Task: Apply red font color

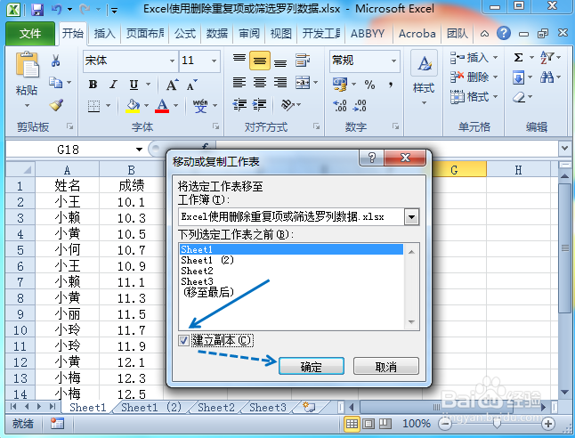Action: tap(162, 106)
